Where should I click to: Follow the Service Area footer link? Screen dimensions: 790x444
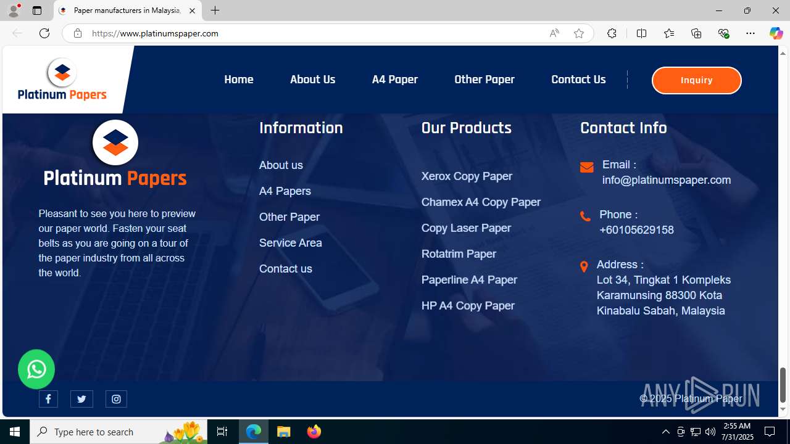(291, 243)
